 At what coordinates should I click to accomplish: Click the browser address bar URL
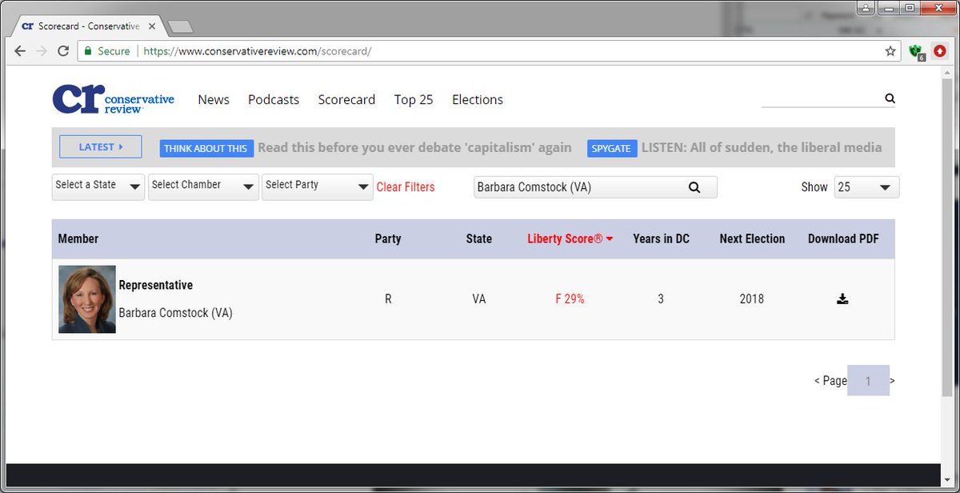coord(257,50)
